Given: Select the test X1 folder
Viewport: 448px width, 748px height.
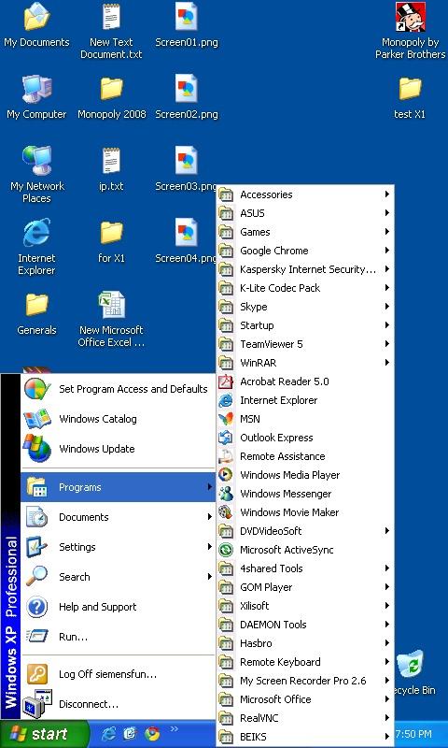Looking at the screenshot, I should [410, 97].
